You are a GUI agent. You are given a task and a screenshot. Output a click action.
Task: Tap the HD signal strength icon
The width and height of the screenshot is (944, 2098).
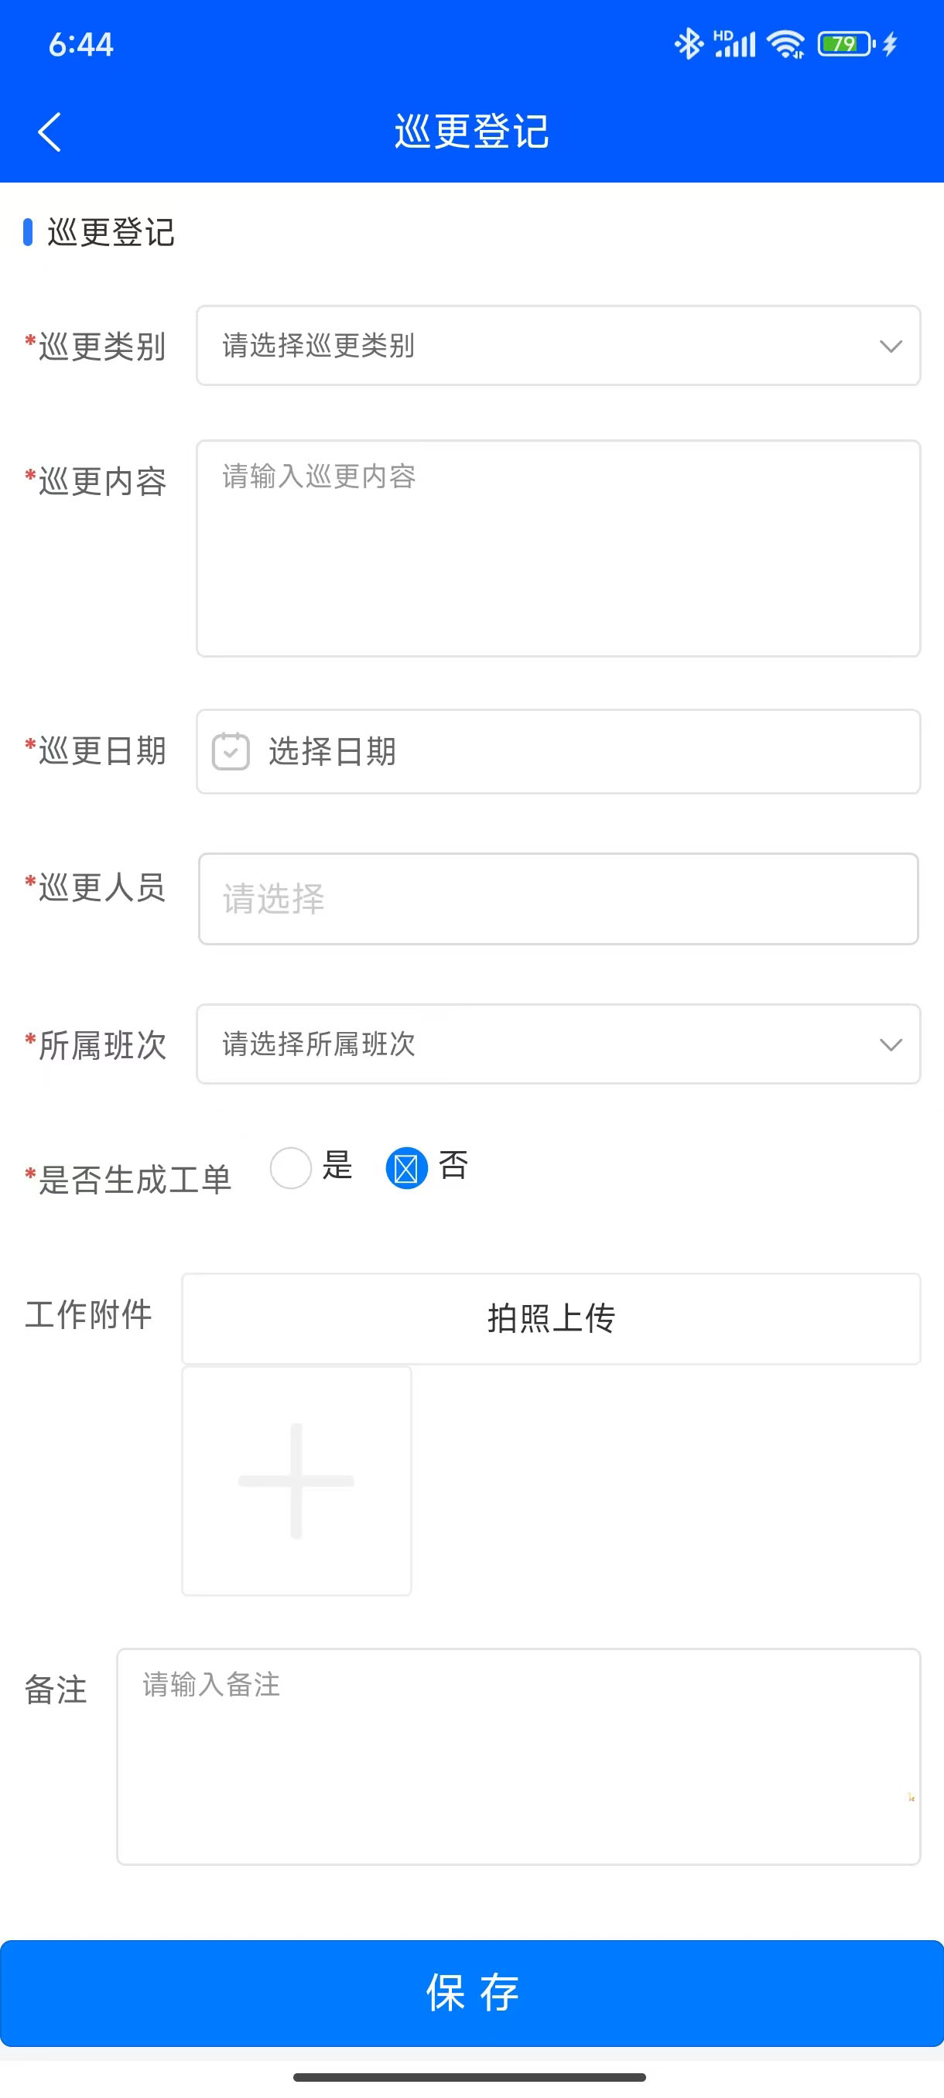734,44
